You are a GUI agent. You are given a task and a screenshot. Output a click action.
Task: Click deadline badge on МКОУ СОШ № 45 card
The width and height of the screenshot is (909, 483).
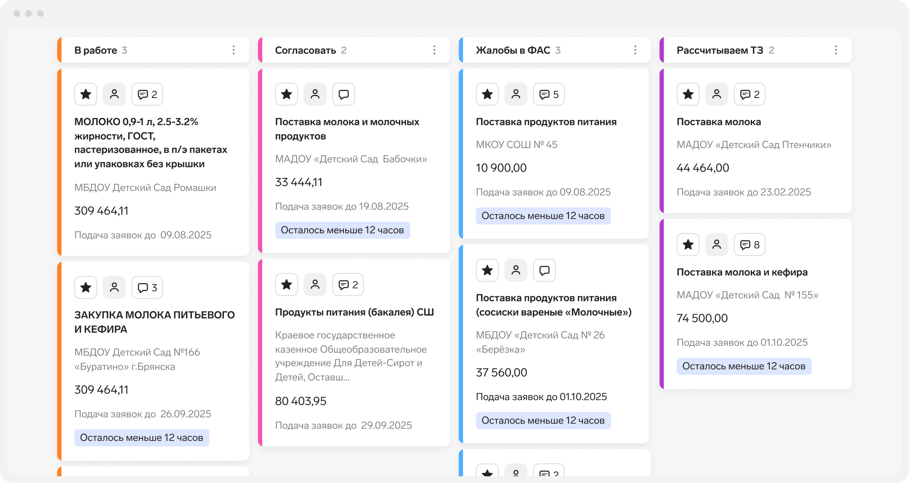(543, 216)
